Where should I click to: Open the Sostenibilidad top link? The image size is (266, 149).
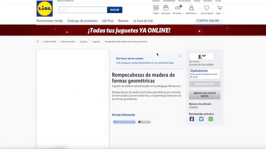[x=169, y=1]
